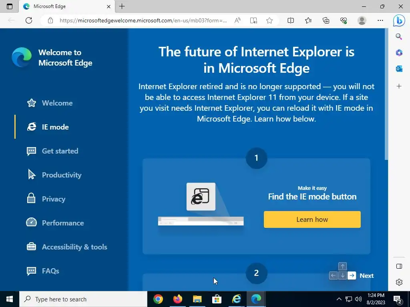Image resolution: width=410 pixels, height=307 pixels.
Task: Toggle sidebar visibility icon
Action: (399, 266)
